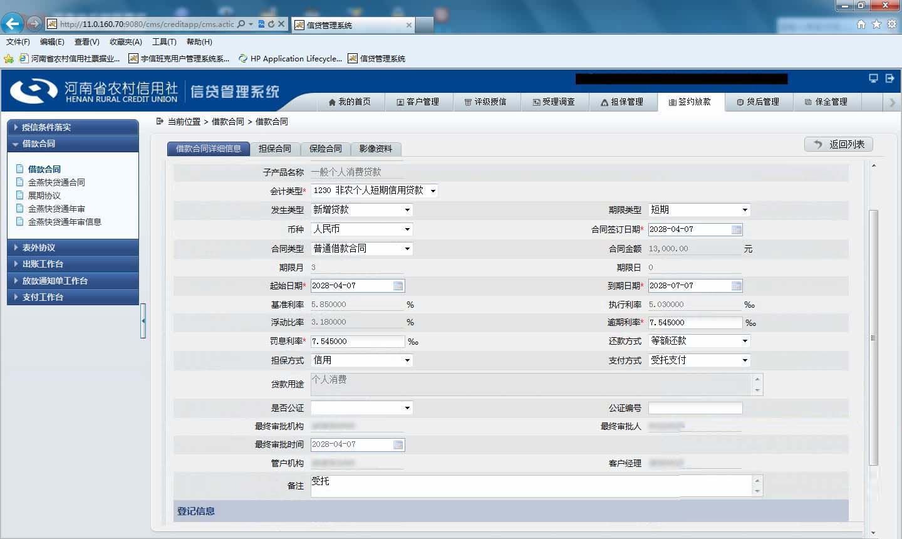Open 工具(T) menu
The width and height of the screenshot is (902, 539).
coord(164,42)
